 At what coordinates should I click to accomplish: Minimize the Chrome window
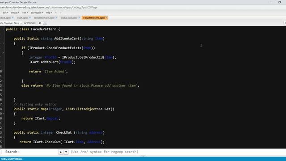pyautogui.click(x=271, y=2)
